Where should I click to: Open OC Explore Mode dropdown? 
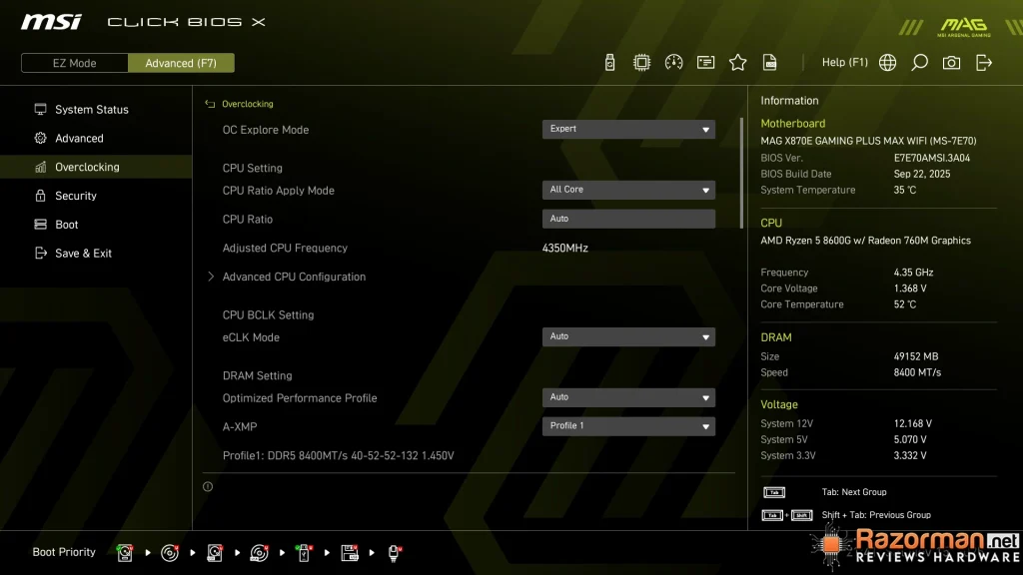(628, 129)
